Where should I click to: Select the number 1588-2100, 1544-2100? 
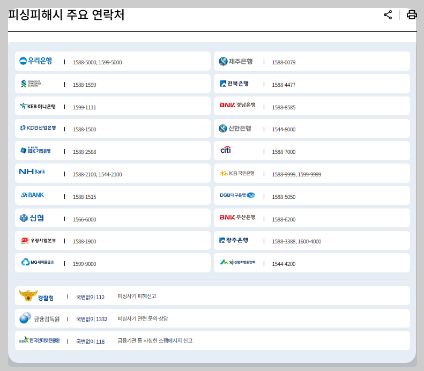[x=98, y=174]
